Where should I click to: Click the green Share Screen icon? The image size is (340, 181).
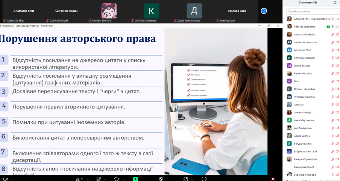click(x=135, y=179)
